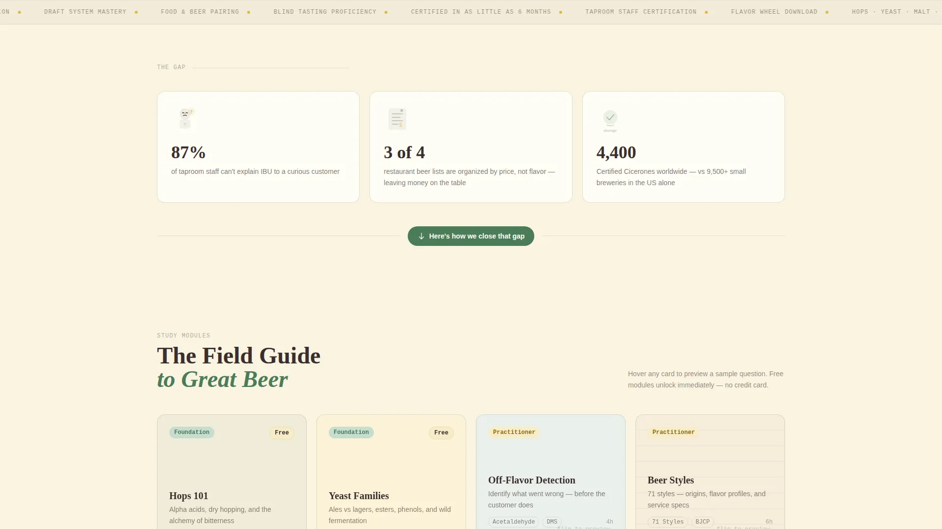Click 'to Great Beer' italic heading
The height and width of the screenshot is (529, 942).
(222, 380)
